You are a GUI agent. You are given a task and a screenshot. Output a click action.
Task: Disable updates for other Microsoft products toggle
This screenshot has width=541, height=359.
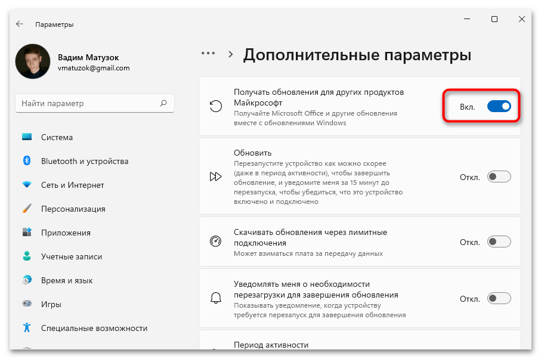coord(499,106)
